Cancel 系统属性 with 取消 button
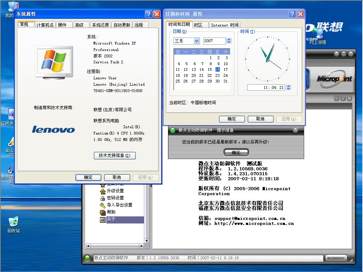The image size is (363, 272). pos(117,177)
